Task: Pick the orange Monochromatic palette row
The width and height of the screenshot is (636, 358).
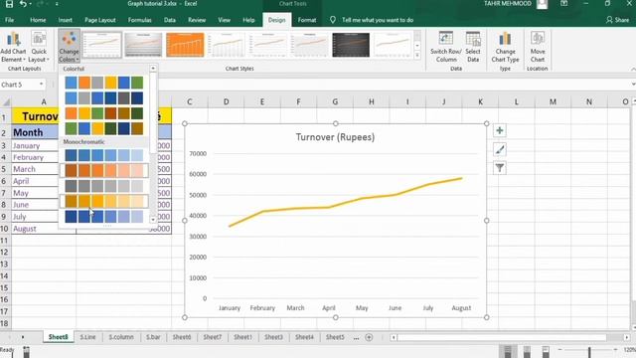Action: point(103,170)
